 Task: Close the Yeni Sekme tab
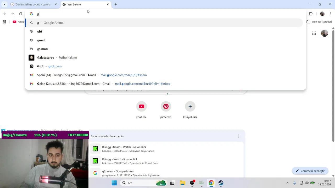[x=108, y=4]
